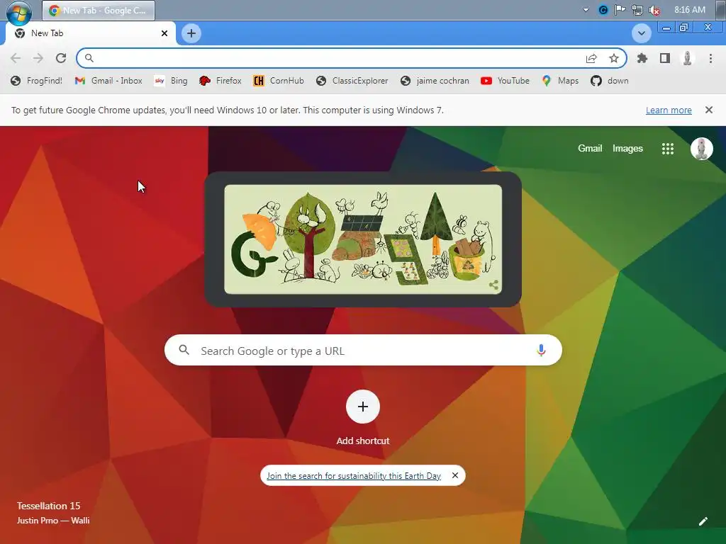
Task: Show hidden tray icons arrow
Action: click(586, 10)
